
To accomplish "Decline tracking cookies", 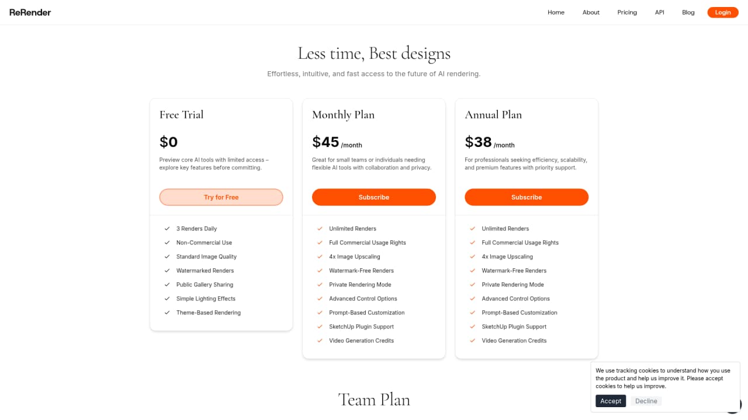I will tap(646, 401).
